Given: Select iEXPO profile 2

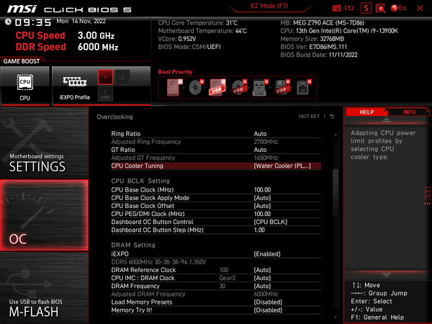Looking at the screenshot, I should tap(122, 77).
